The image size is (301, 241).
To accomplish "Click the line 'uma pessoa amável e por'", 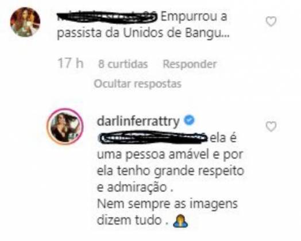I will tap(170, 155).
